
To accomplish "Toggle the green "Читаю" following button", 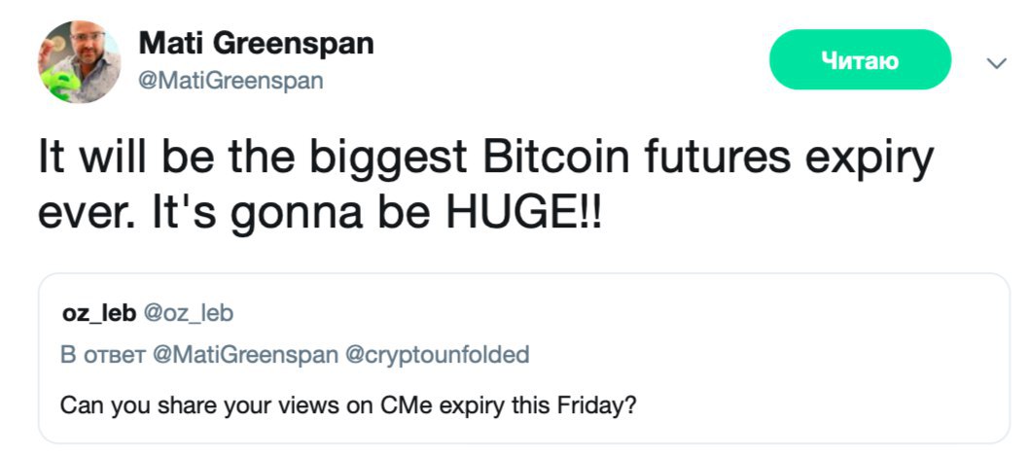I will pyautogui.click(x=859, y=61).
